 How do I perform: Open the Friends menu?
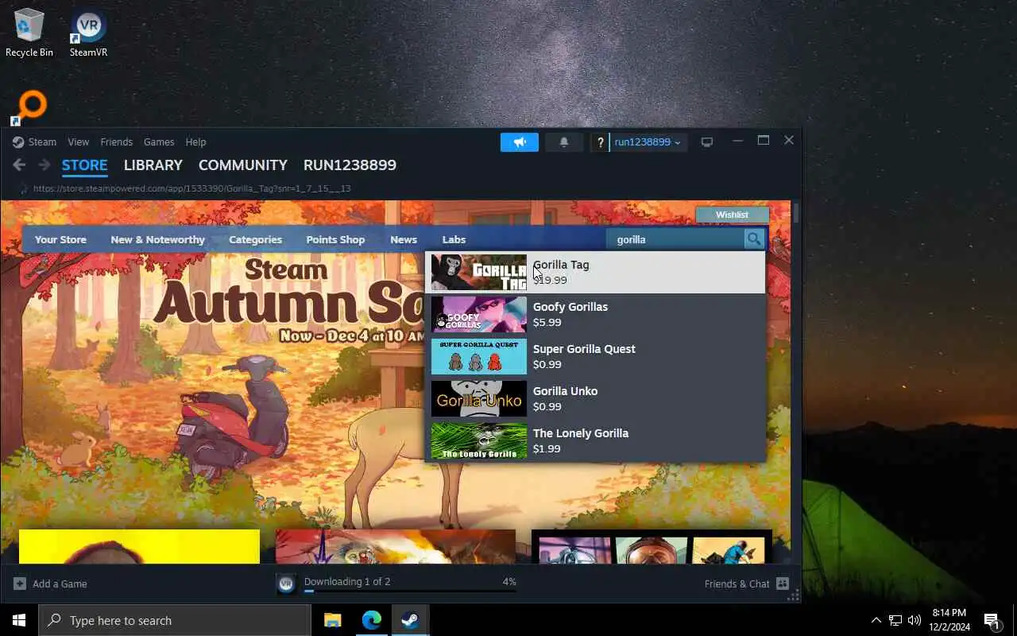click(x=116, y=142)
